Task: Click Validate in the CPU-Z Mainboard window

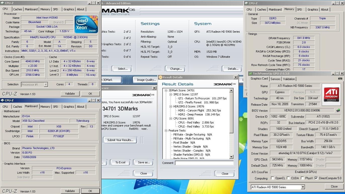Action: (70, 191)
